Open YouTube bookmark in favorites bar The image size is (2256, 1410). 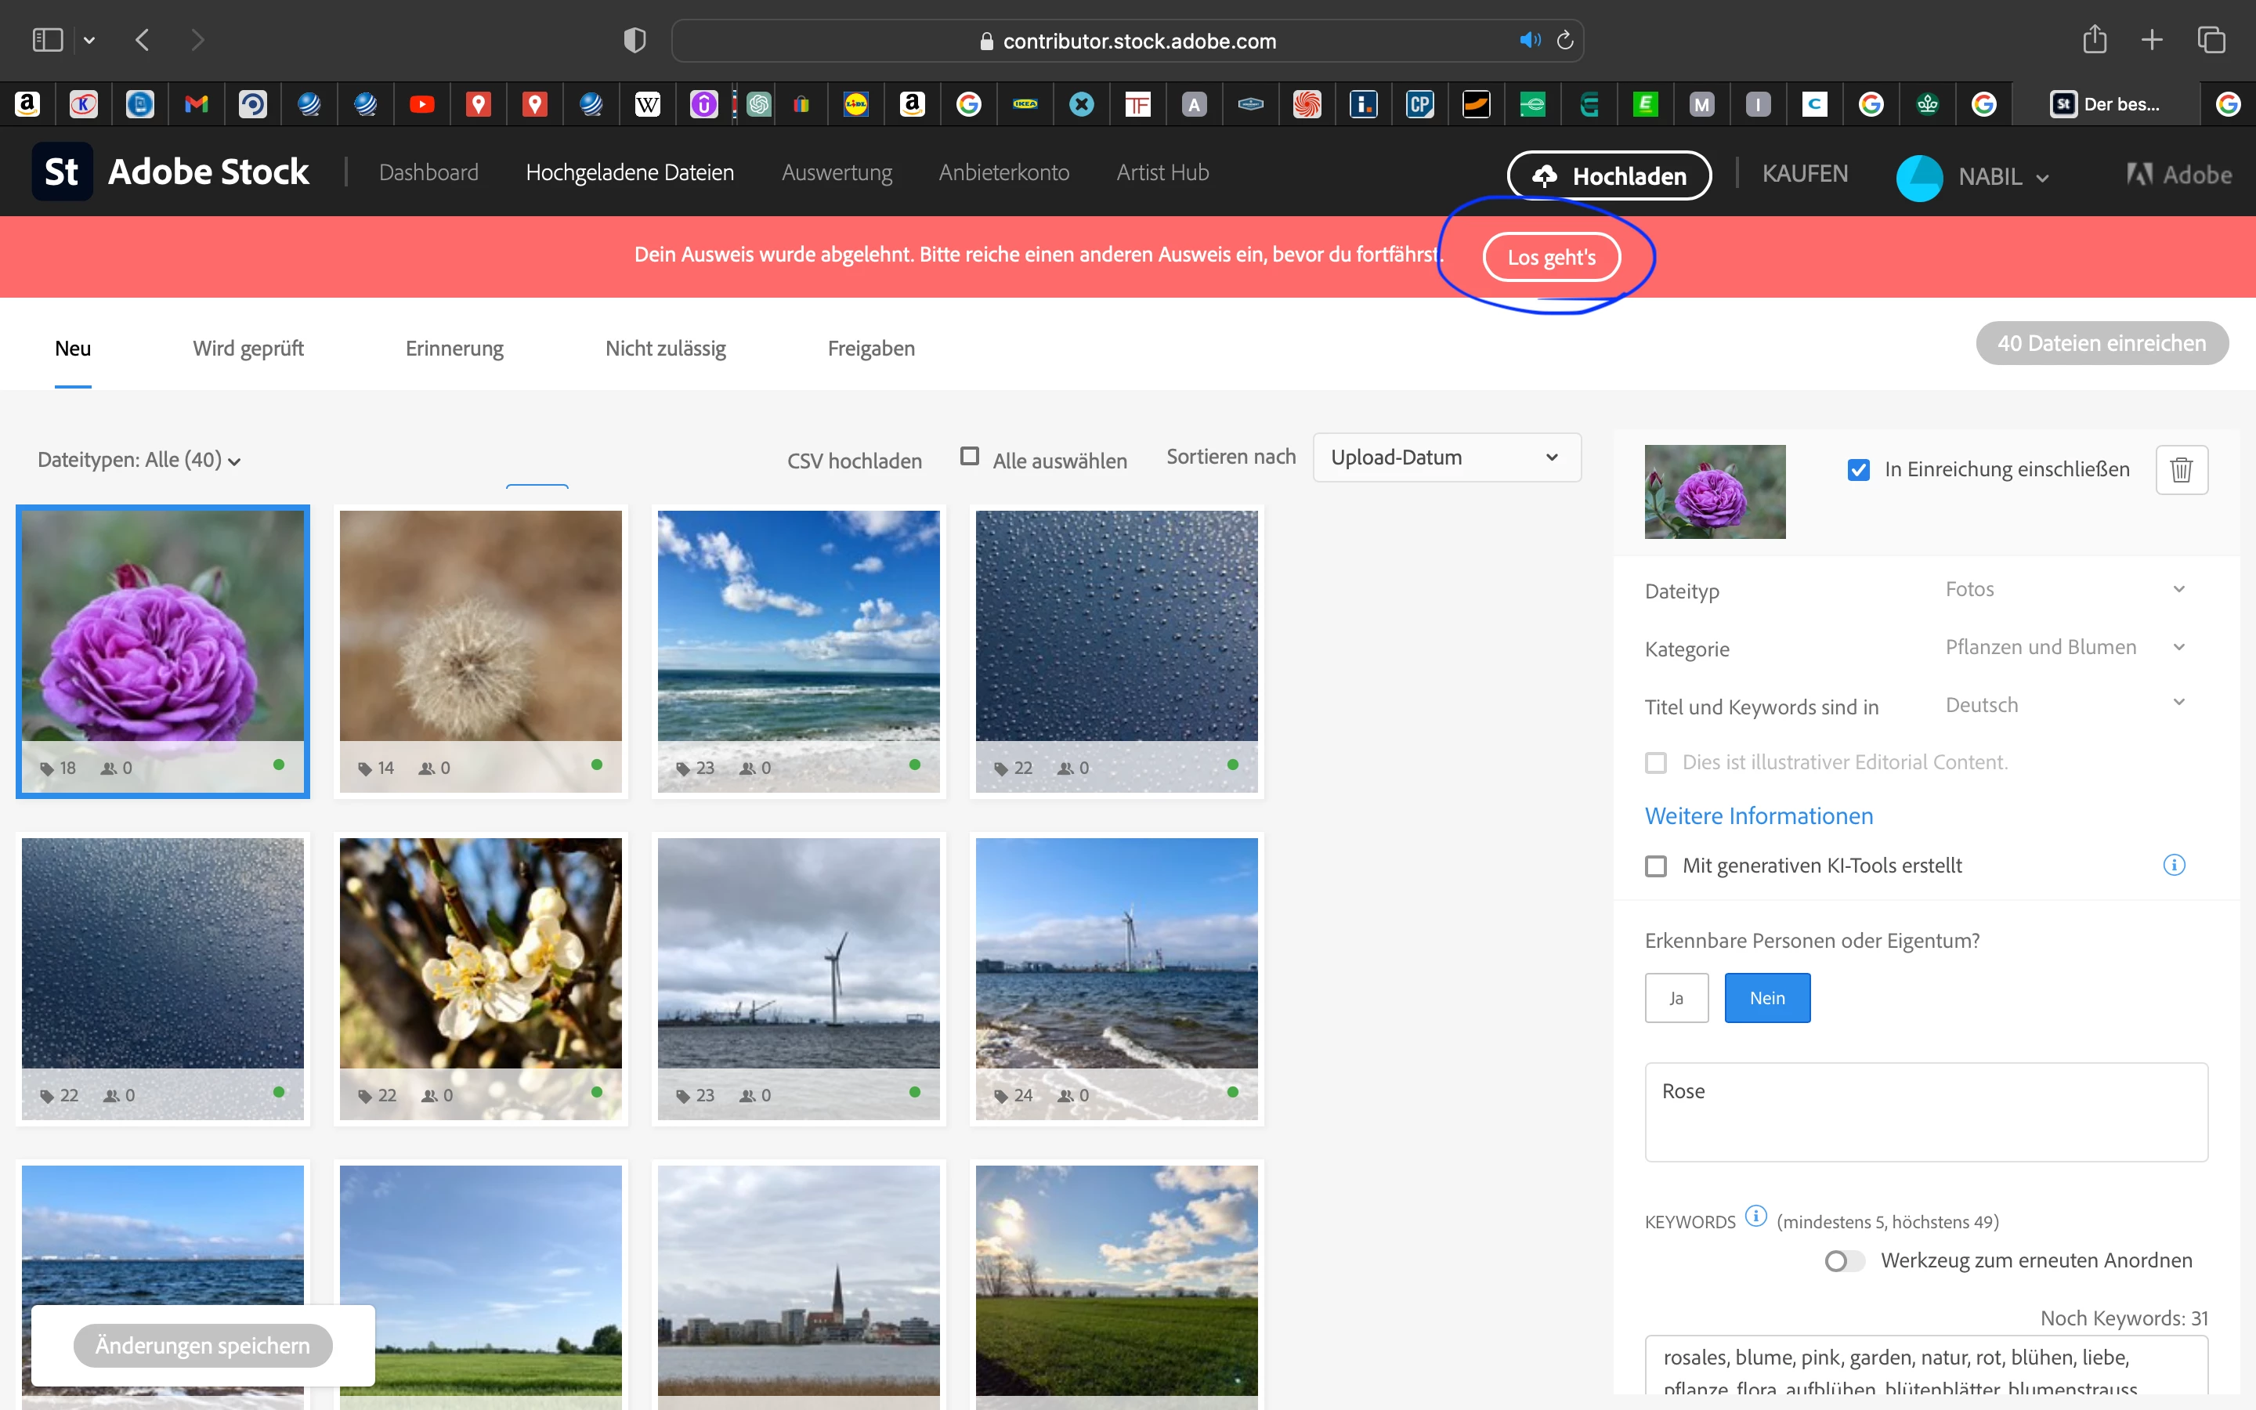[421, 104]
